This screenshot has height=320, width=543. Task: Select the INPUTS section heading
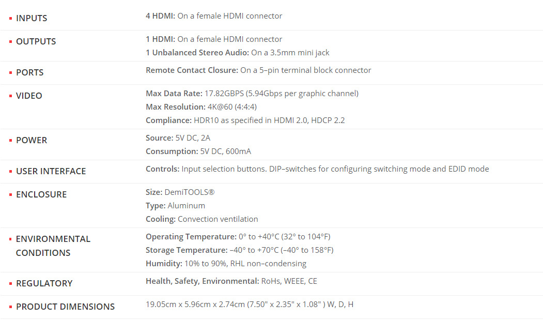pos(32,18)
